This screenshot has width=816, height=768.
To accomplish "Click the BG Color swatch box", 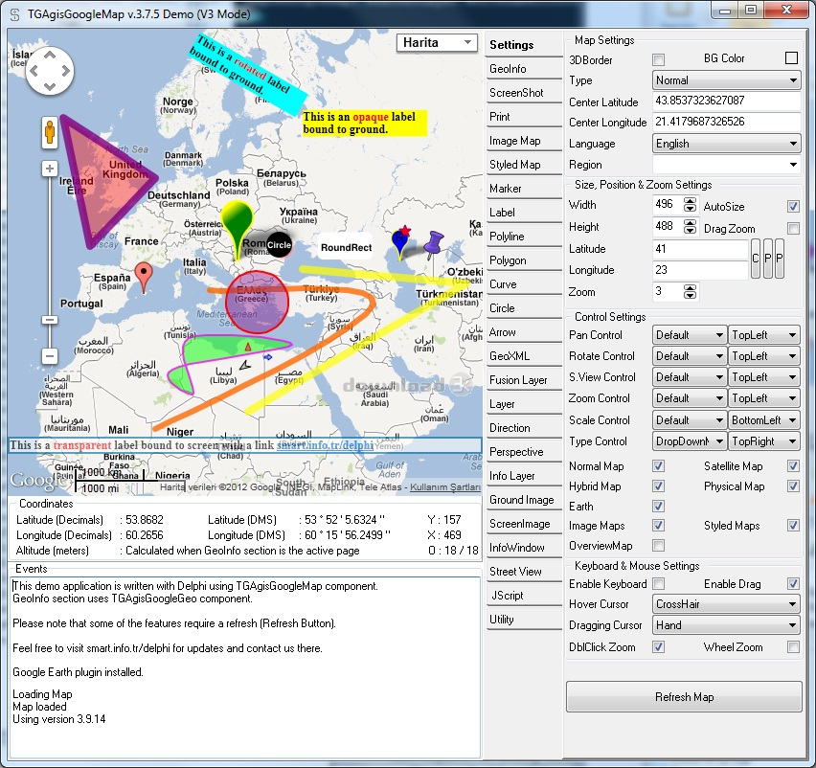I will (x=791, y=58).
